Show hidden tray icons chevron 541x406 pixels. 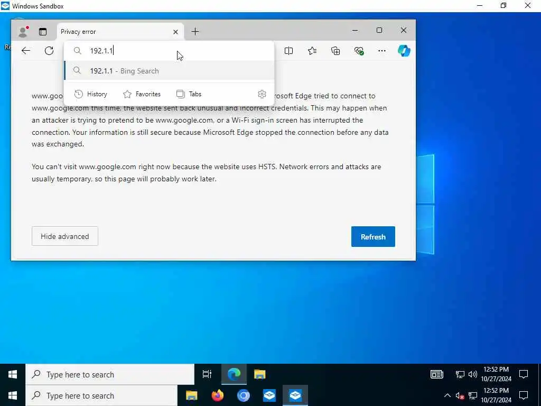pyautogui.click(x=447, y=395)
